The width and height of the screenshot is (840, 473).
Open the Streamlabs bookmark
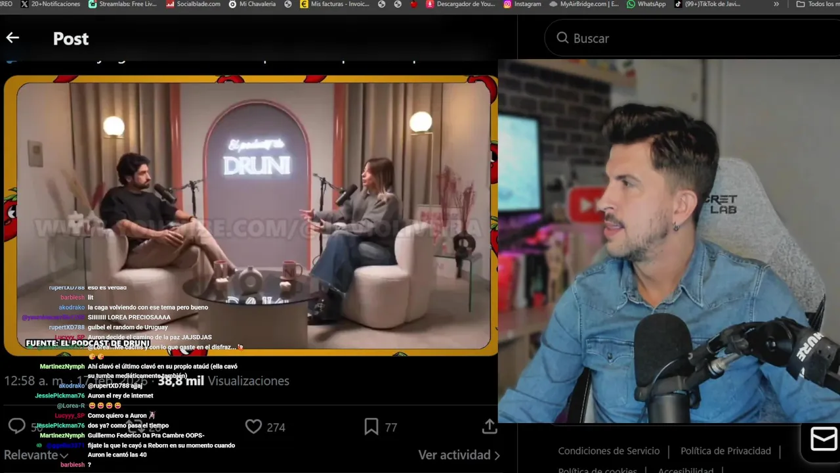pyautogui.click(x=123, y=4)
